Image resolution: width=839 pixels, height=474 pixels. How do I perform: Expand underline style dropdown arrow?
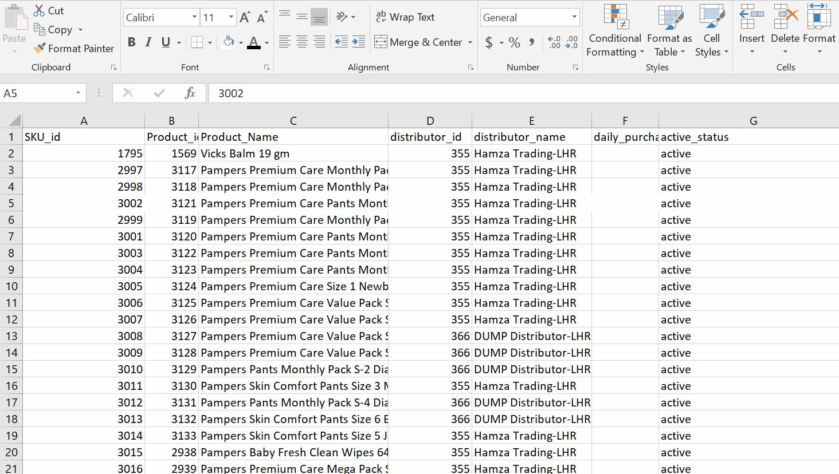click(x=179, y=42)
